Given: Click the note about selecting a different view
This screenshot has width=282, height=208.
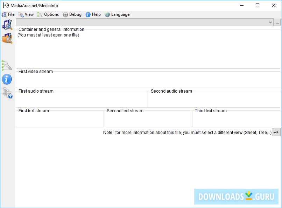Looking at the screenshot, I should 187,133.
